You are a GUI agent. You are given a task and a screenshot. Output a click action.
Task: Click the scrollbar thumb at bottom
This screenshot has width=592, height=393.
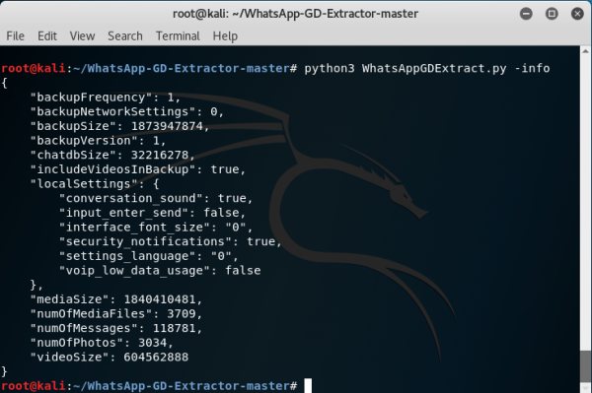coord(585,367)
